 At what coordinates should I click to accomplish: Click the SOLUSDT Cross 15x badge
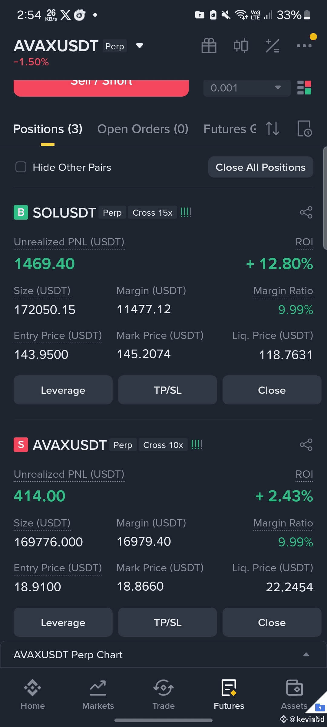(153, 212)
